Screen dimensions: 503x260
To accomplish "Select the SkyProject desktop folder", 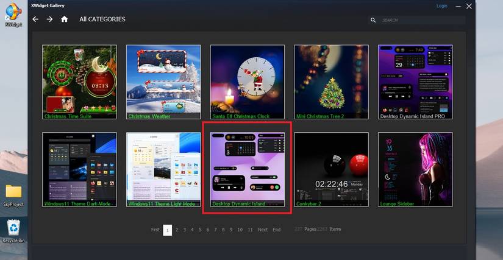I will pos(13,195).
